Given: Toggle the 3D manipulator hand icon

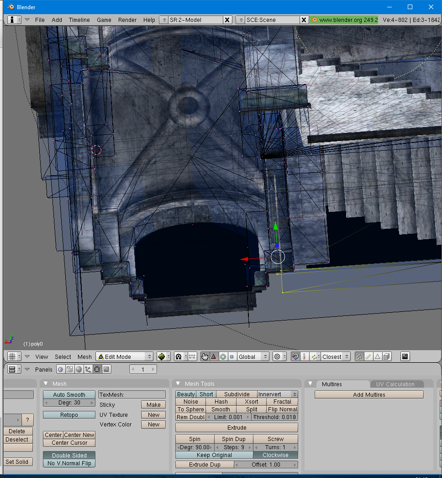Looking at the screenshot, I should 205,357.
